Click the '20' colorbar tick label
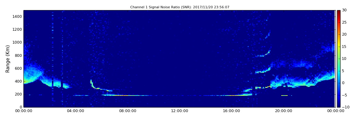The height and width of the screenshot is (125, 355). (x=345, y=34)
